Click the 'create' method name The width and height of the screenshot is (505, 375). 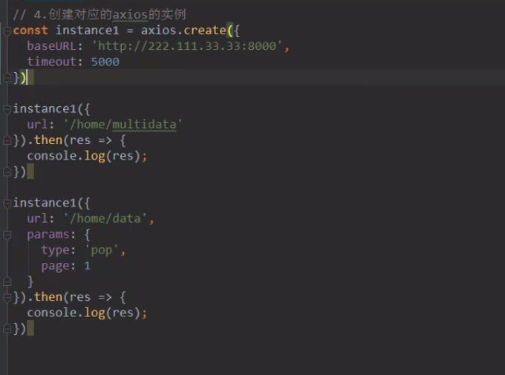[205, 30]
